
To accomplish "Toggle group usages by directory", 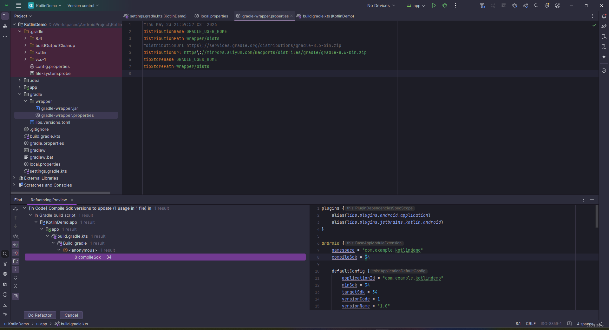I will tap(16, 261).
